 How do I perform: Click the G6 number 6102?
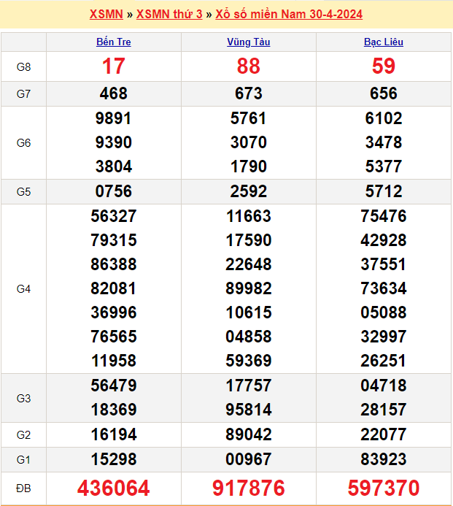[384, 118]
